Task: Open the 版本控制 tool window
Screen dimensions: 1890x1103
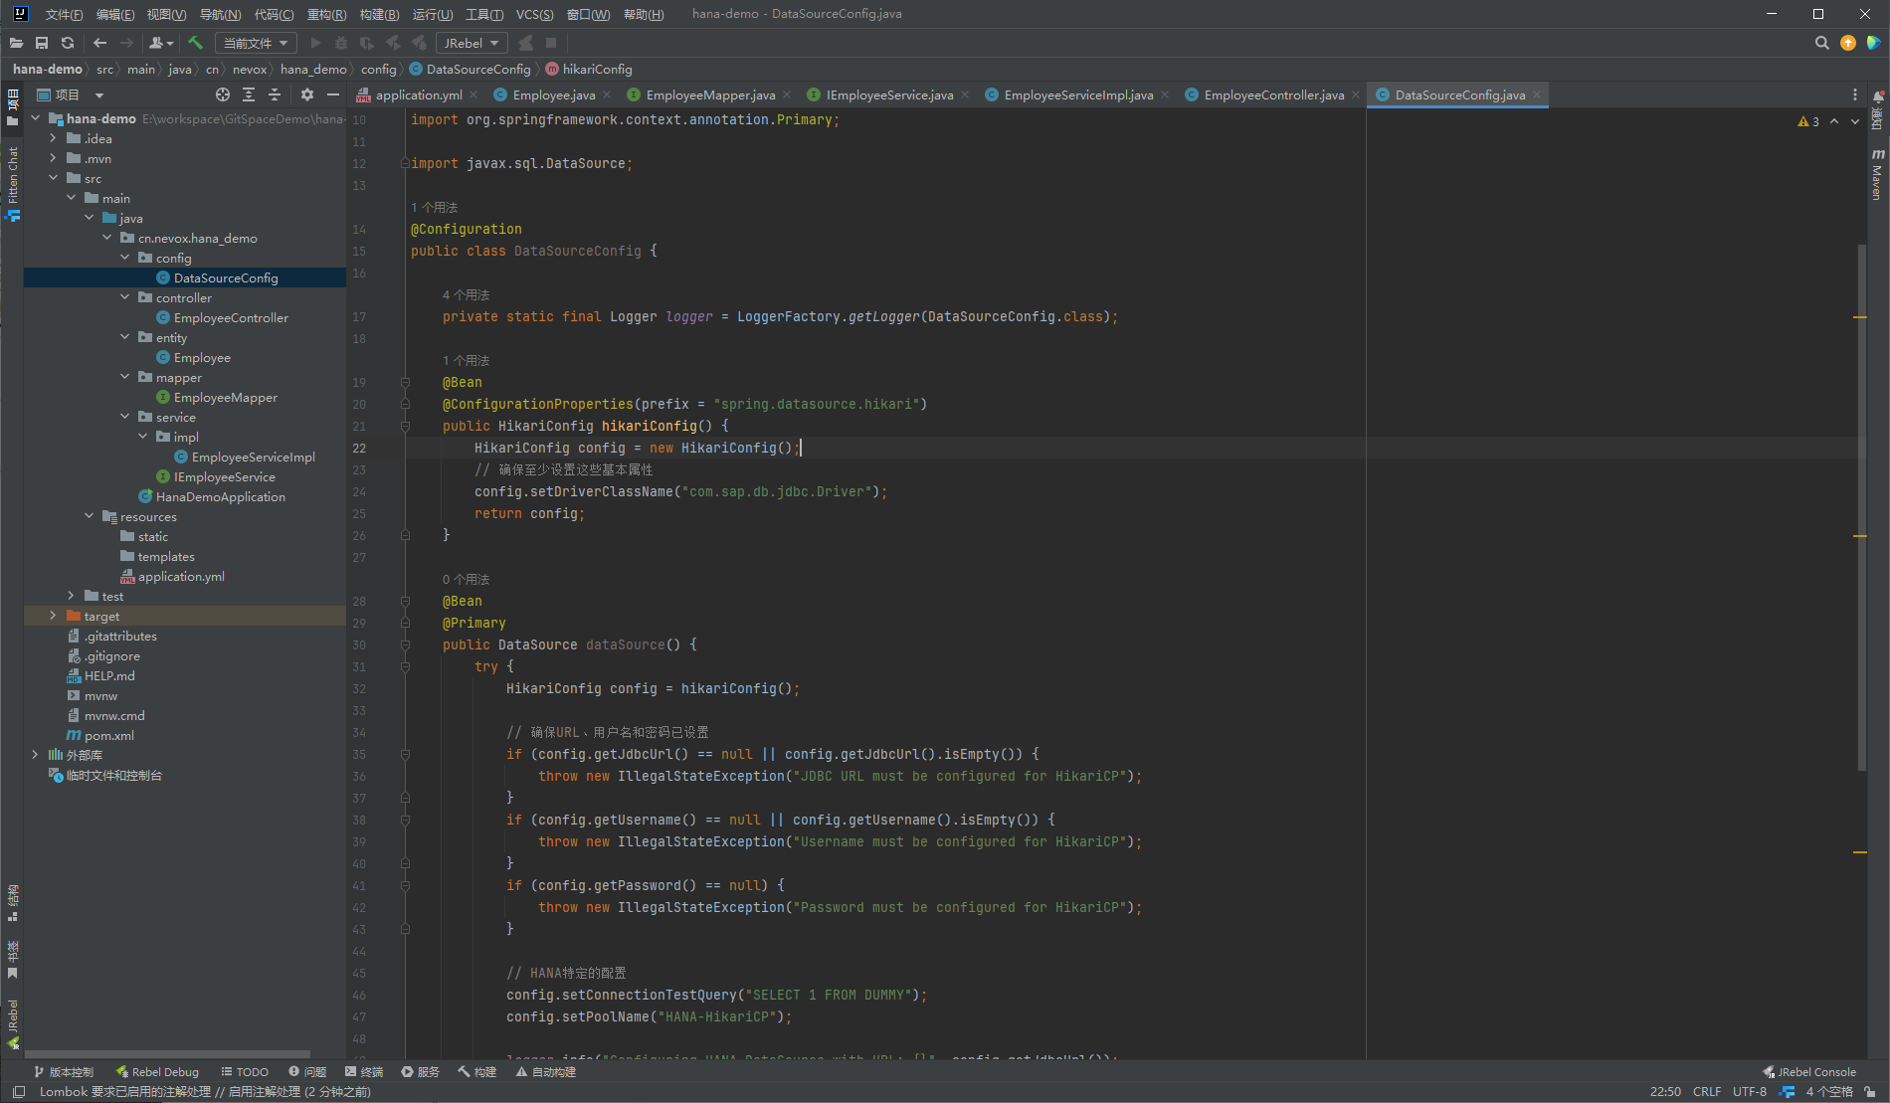Action: coord(64,1072)
